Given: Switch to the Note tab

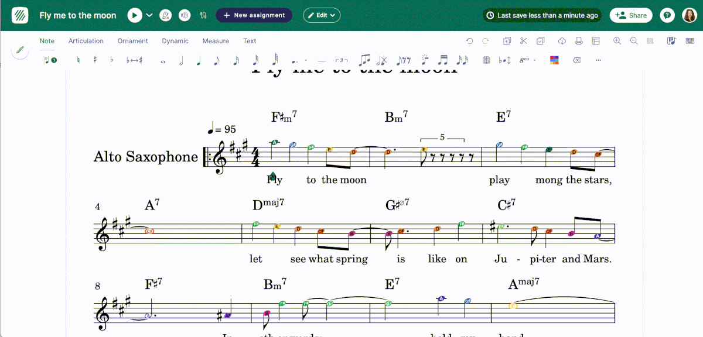Looking at the screenshot, I should [x=47, y=41].
